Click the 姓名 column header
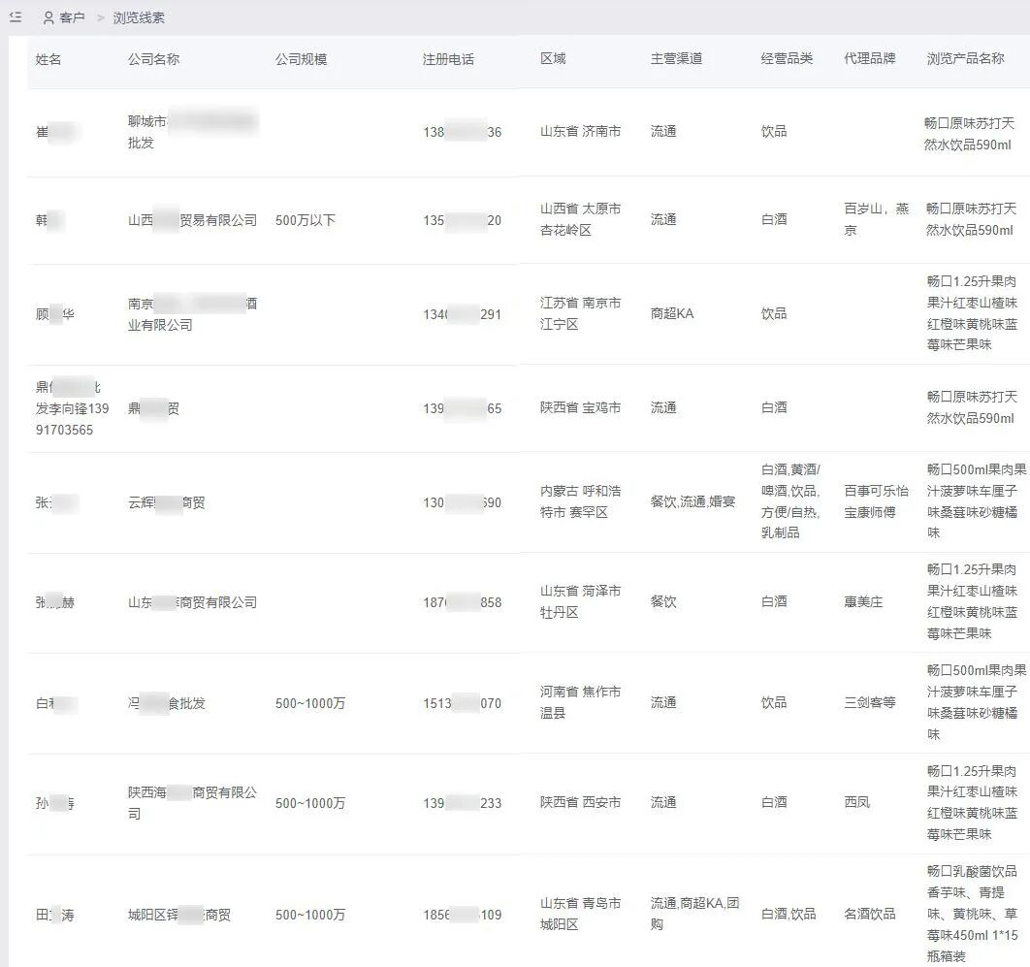 (48, 59)
